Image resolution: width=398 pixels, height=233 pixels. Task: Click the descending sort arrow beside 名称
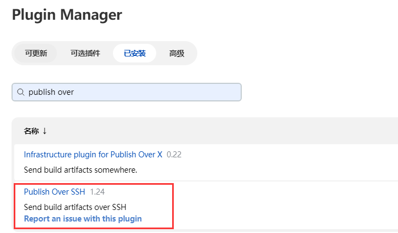coord(44,131)
